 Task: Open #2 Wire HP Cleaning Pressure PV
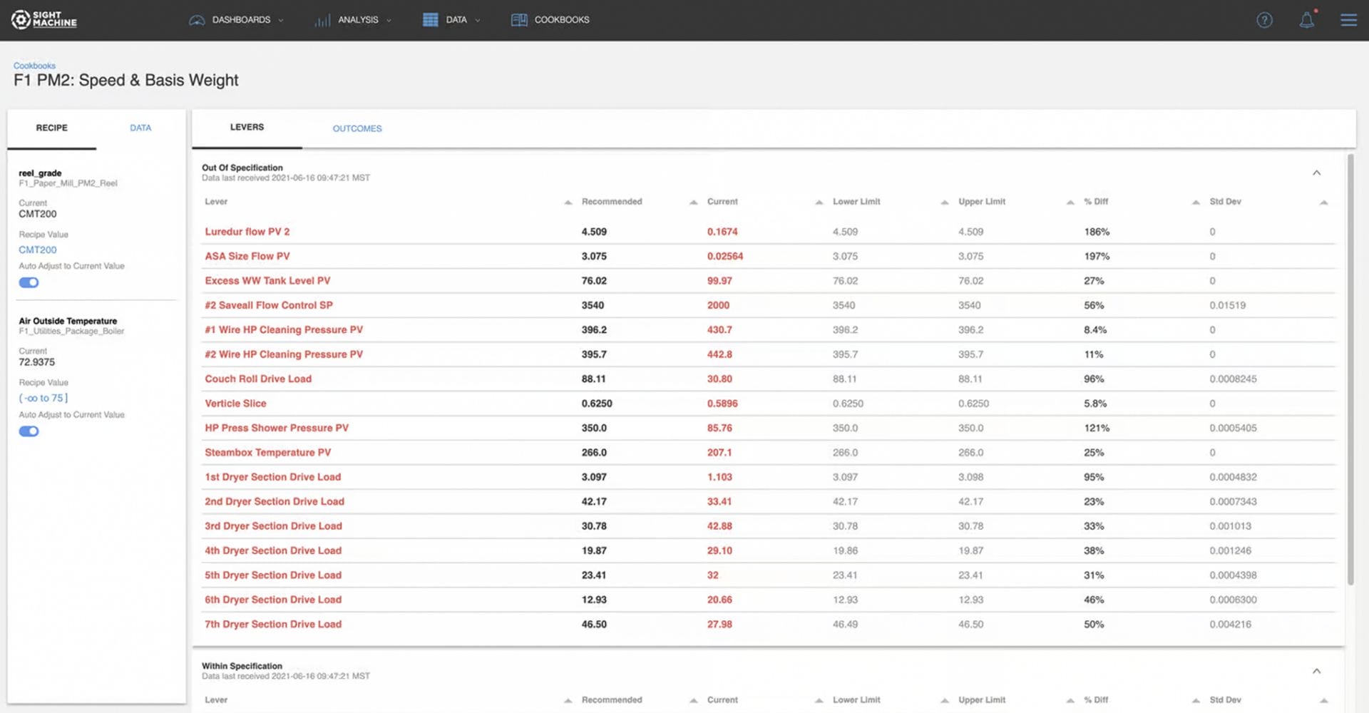(x=284, y=354)
